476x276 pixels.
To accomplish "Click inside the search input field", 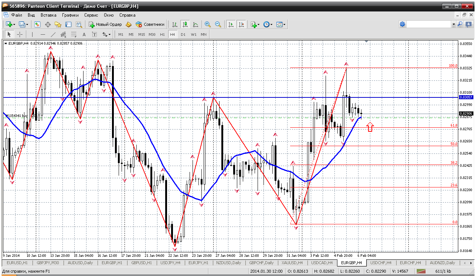I will [x=429, y=24].
